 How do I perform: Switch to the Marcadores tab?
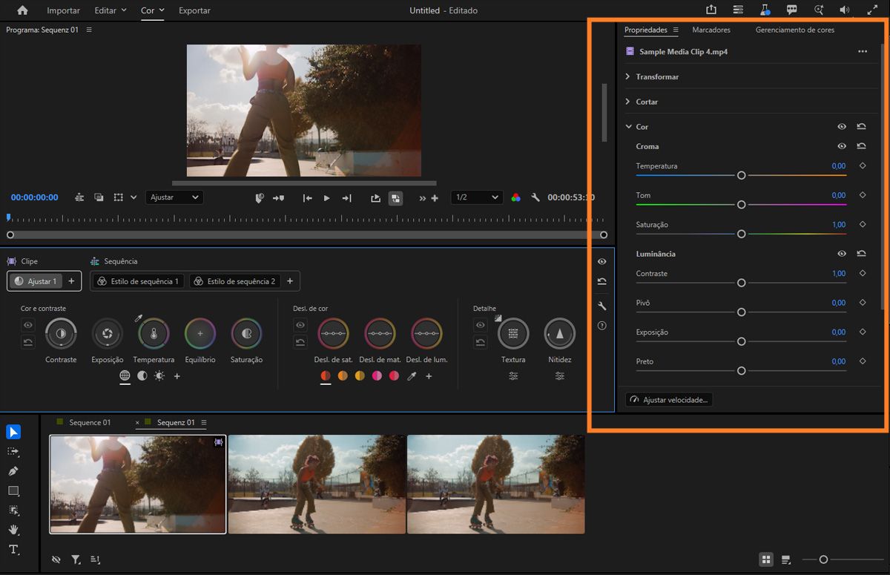coord(711,30)
